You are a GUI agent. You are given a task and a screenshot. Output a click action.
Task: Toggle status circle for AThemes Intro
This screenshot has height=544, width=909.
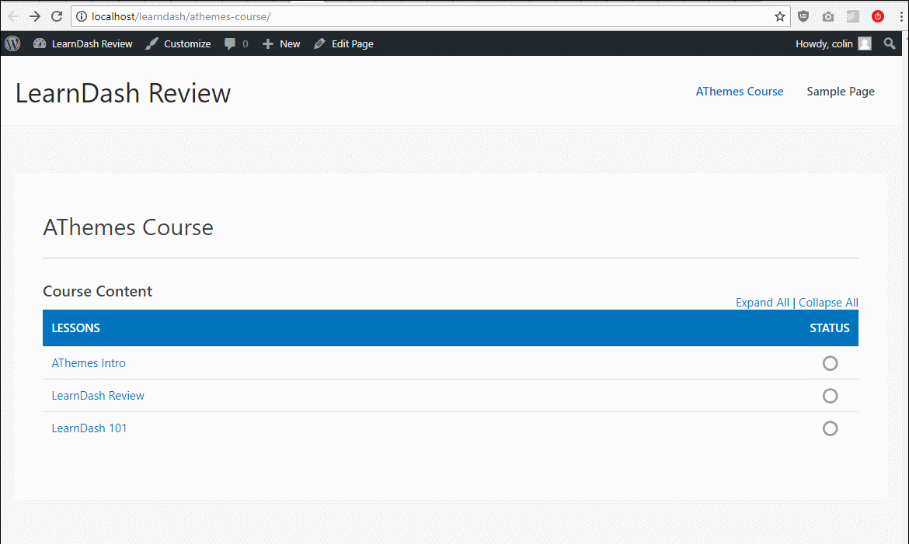(x=831, y=363)
